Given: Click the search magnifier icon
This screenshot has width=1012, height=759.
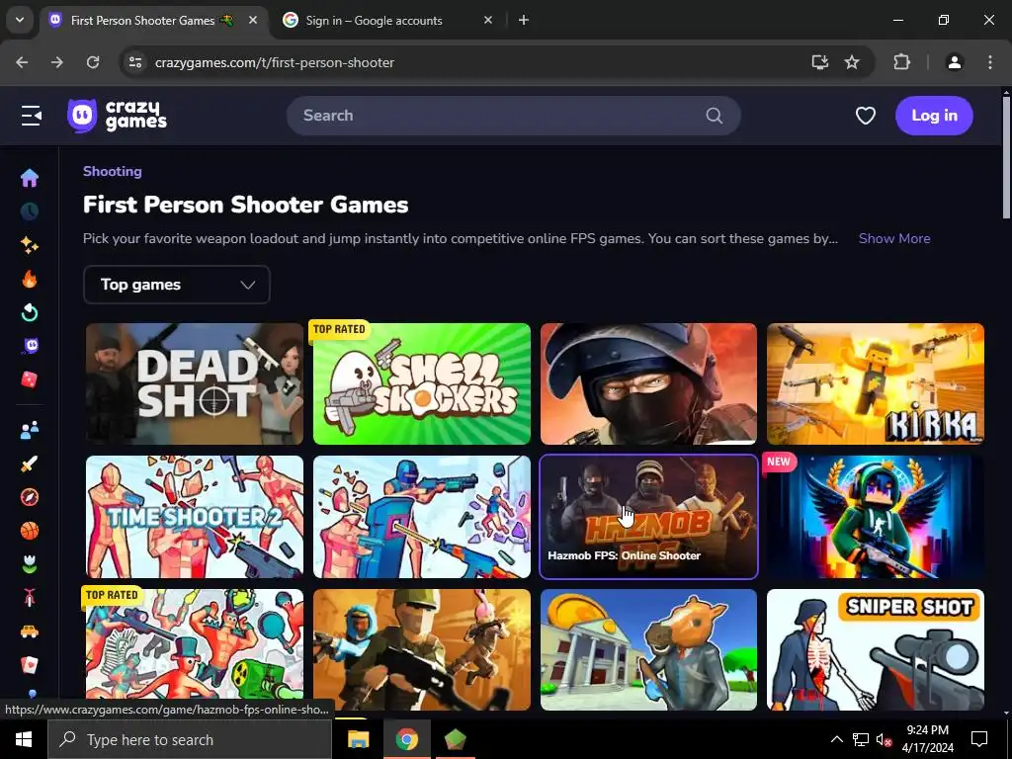Looking at the screenshot, I should 714,116.
